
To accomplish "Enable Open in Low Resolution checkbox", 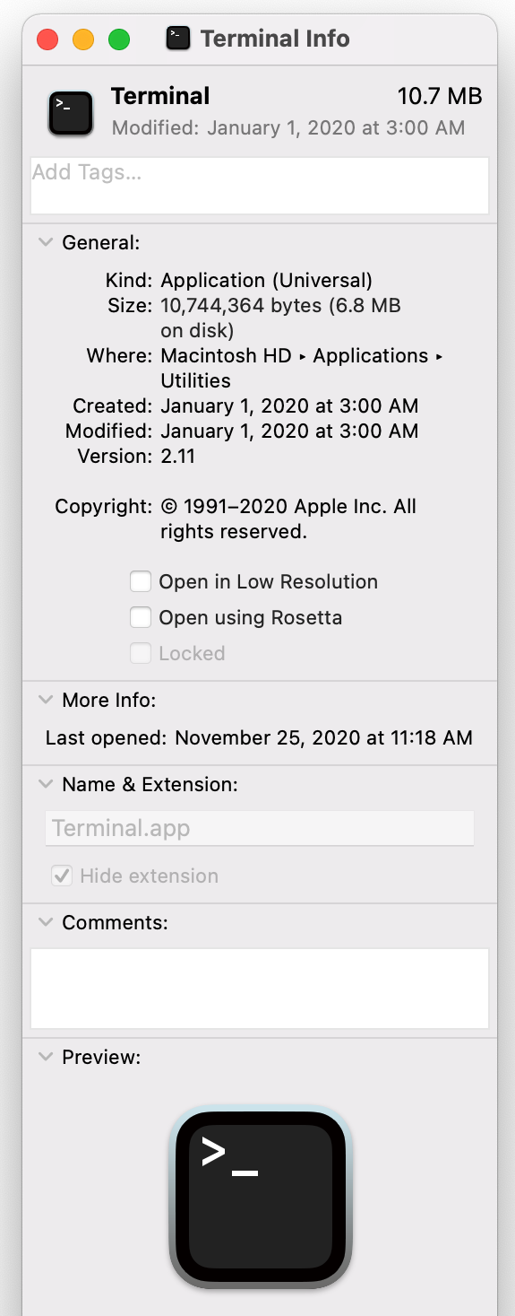I will pyautogui.click(x=141, y=582).
